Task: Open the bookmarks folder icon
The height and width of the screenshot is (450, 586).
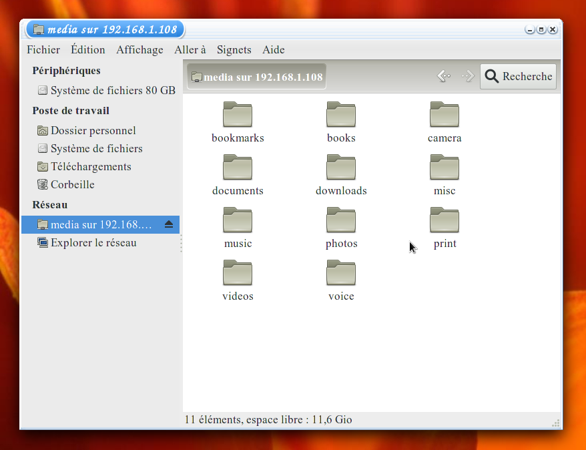Action: tap(238, 114)
